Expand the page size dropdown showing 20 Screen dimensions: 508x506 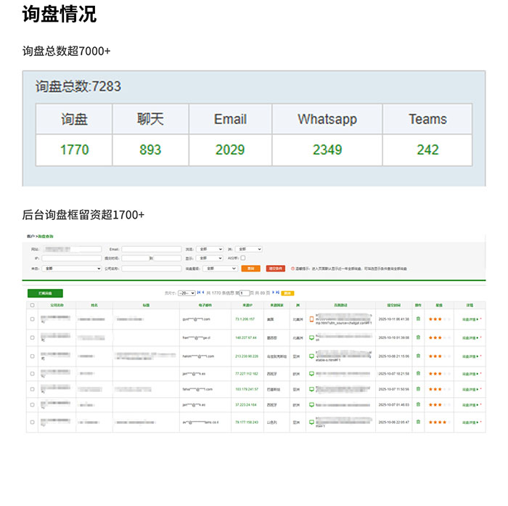click(x=187, y=293)
